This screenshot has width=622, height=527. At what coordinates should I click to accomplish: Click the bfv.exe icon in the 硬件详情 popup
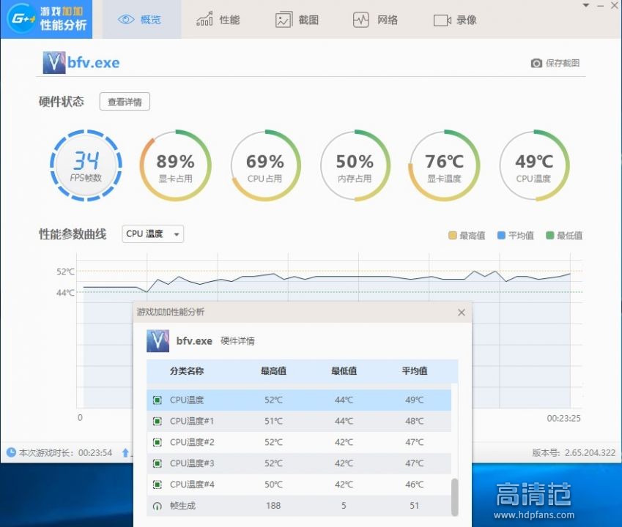[x=158, y=341]
